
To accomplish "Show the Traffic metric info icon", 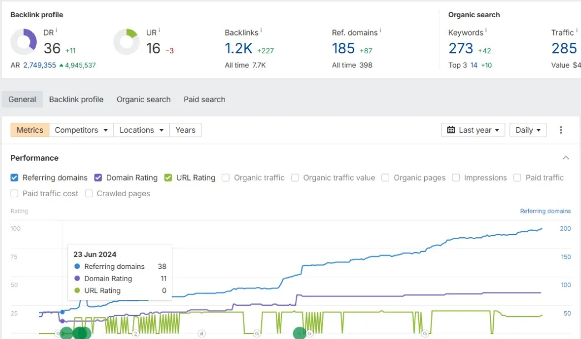I will tap(577, 31).
